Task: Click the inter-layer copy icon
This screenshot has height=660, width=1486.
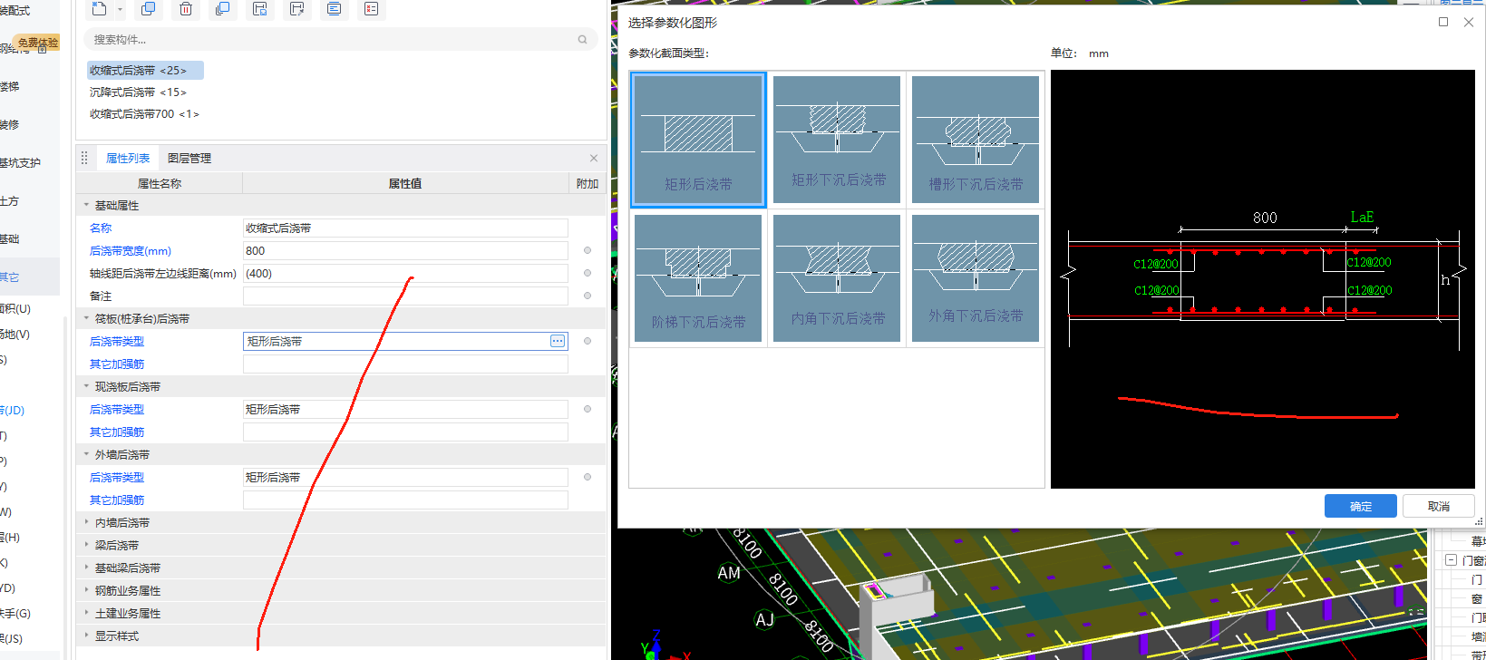Action: pos(222,9)
